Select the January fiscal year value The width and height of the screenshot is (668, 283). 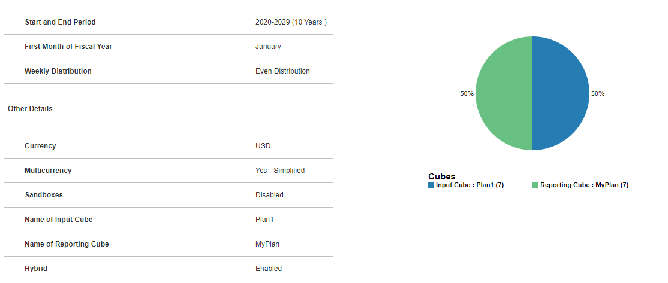point(268,47)
